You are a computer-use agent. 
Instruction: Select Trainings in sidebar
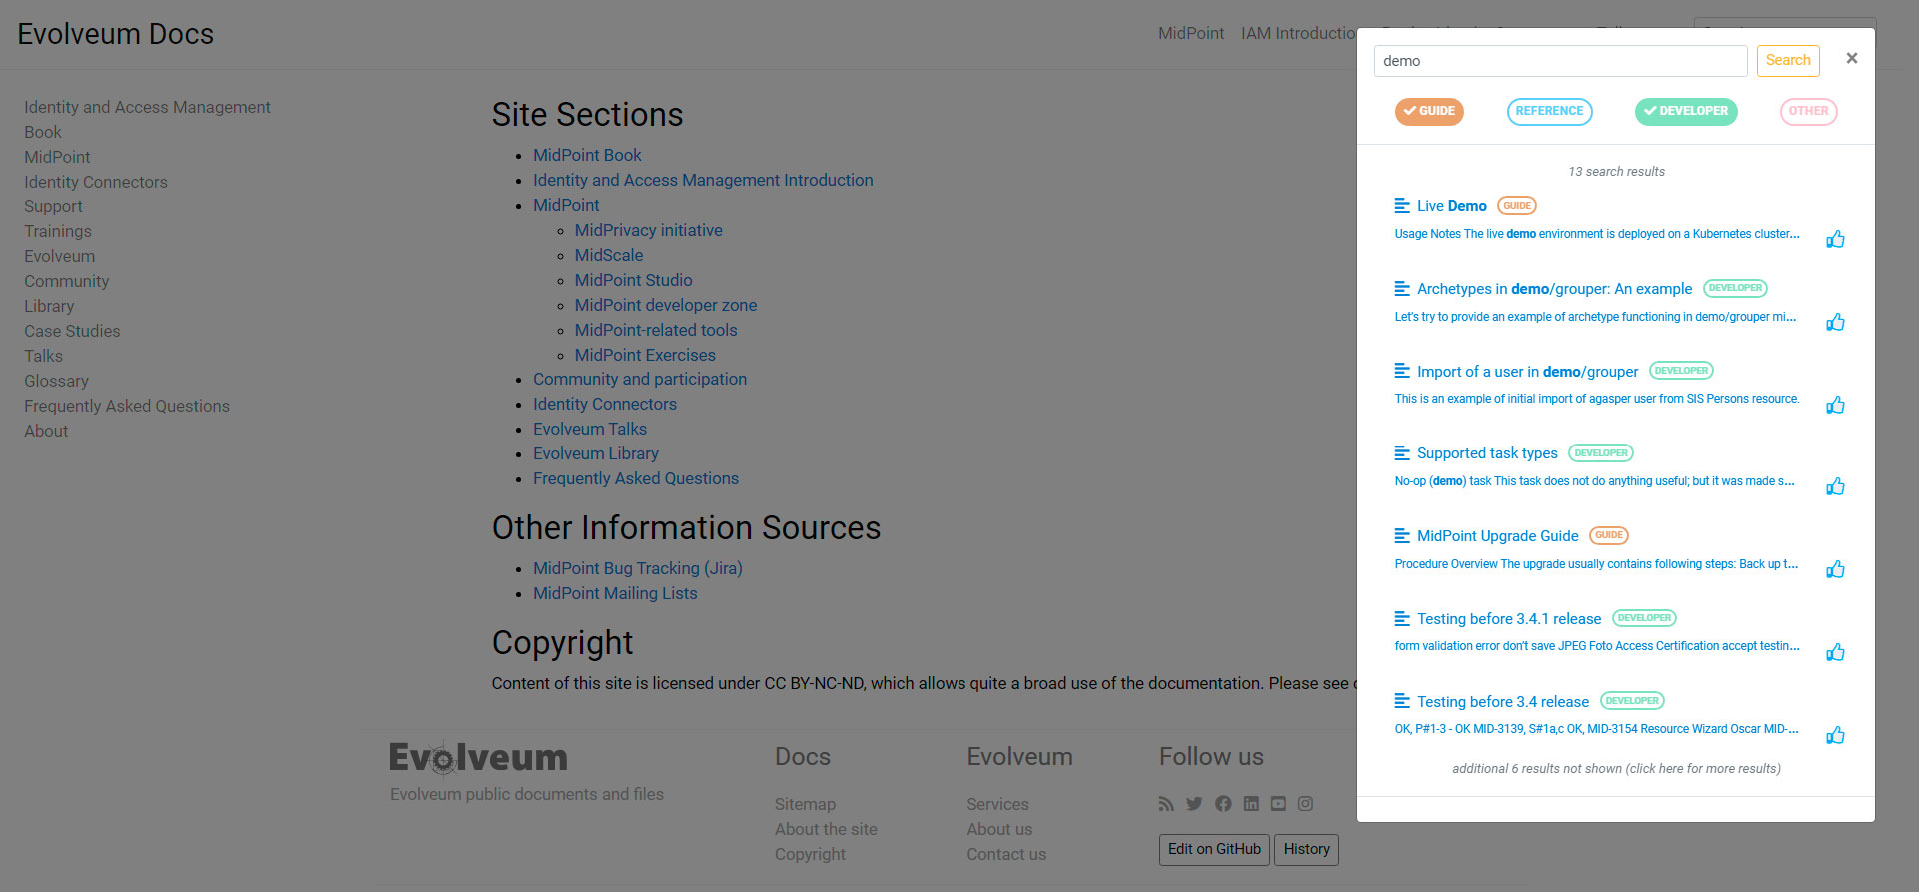pyautogui.click(x=58, y=231)
